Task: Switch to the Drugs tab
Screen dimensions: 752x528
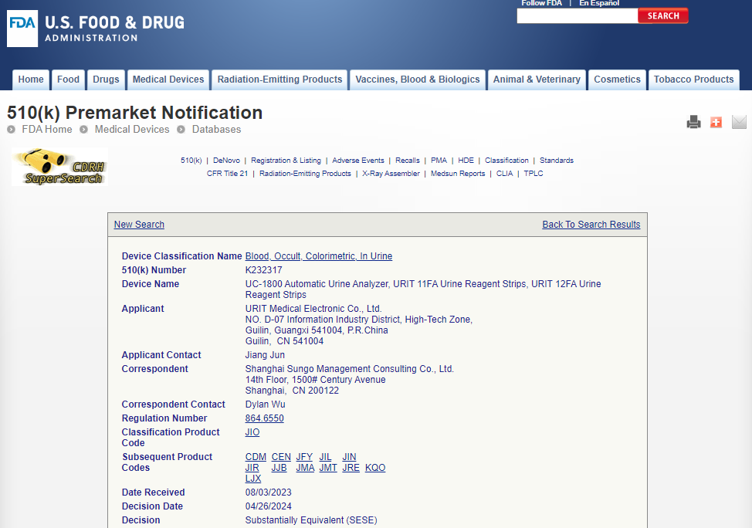Action: 106,80
